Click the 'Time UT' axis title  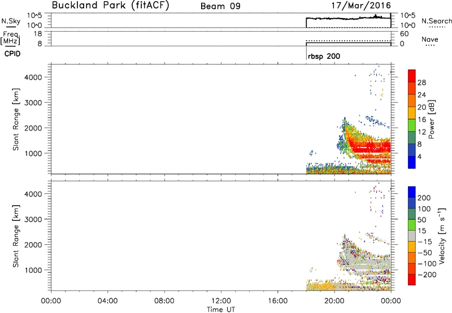tap(221, 309)
